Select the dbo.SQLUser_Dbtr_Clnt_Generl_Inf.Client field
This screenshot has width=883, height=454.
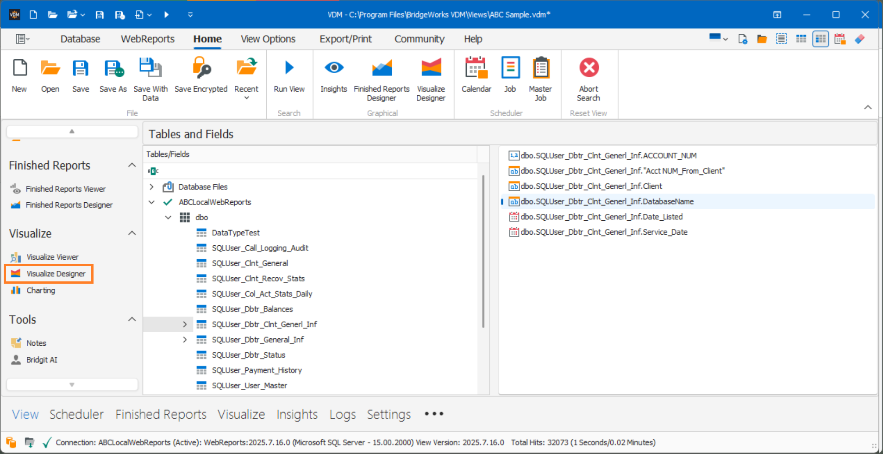(591, 186)
